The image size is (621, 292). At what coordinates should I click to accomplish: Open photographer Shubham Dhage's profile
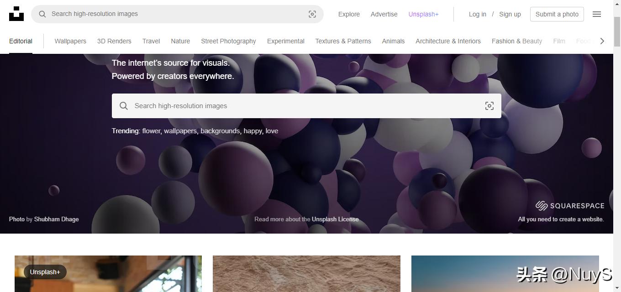click(x=57, y=219)
